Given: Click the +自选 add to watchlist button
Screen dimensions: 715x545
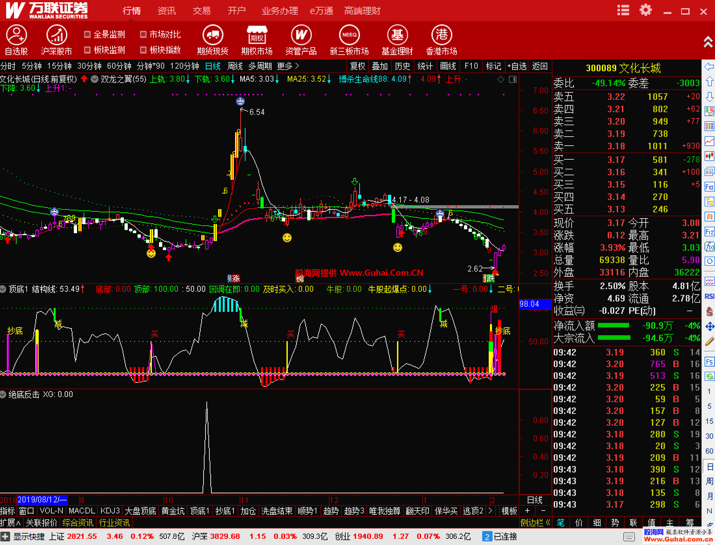Looking at the screenshot, I should tap(517, 66).
